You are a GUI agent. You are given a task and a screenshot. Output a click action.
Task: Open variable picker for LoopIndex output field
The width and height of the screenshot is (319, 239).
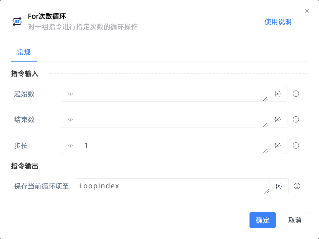coord(279,186)
